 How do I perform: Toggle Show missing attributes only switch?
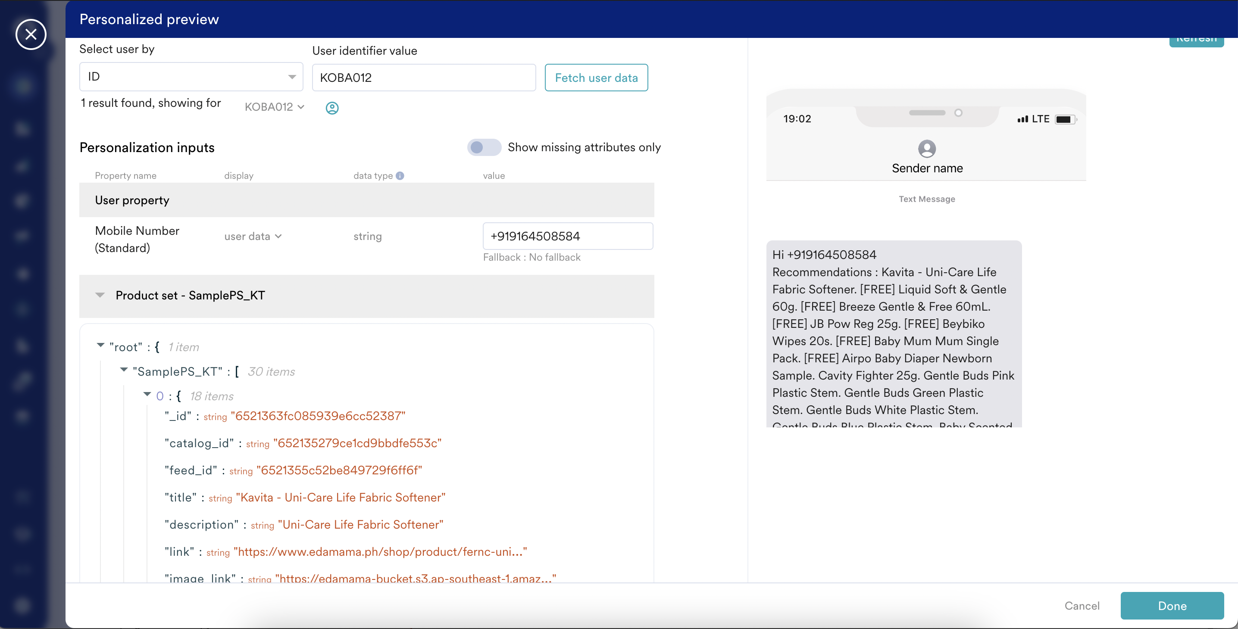[x=484, y=147]
